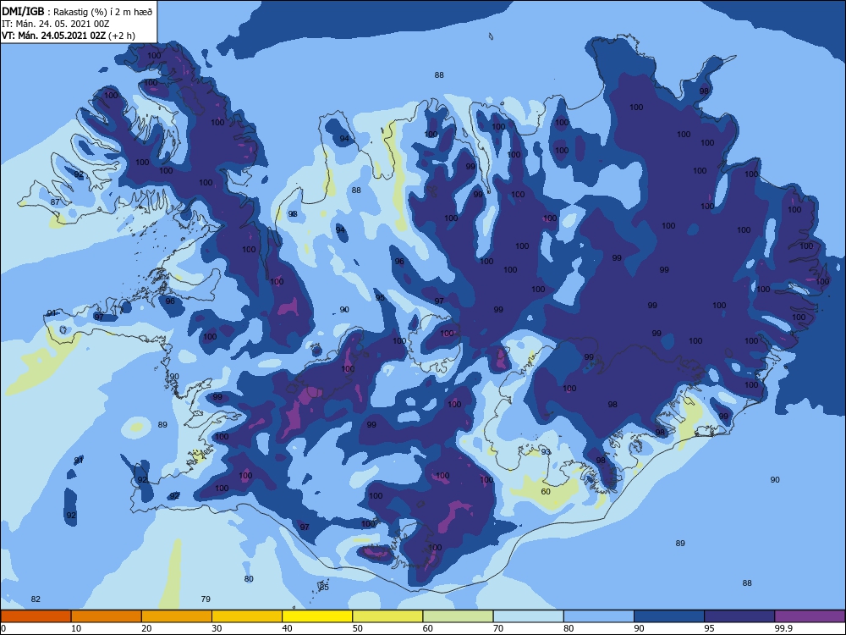
Task: Click the '20' legend tick label
Action: pos(146,628)
